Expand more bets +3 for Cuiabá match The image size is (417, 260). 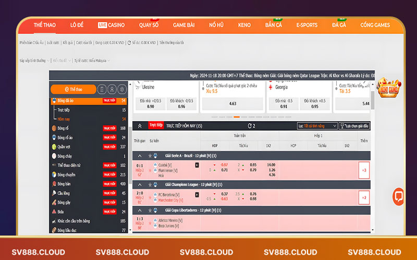click(364, 170)
